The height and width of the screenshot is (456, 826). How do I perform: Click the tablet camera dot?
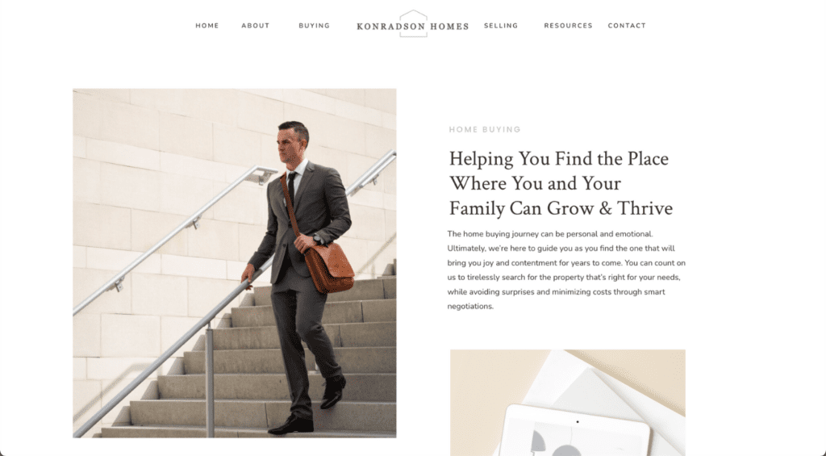[x=578, y=422]
